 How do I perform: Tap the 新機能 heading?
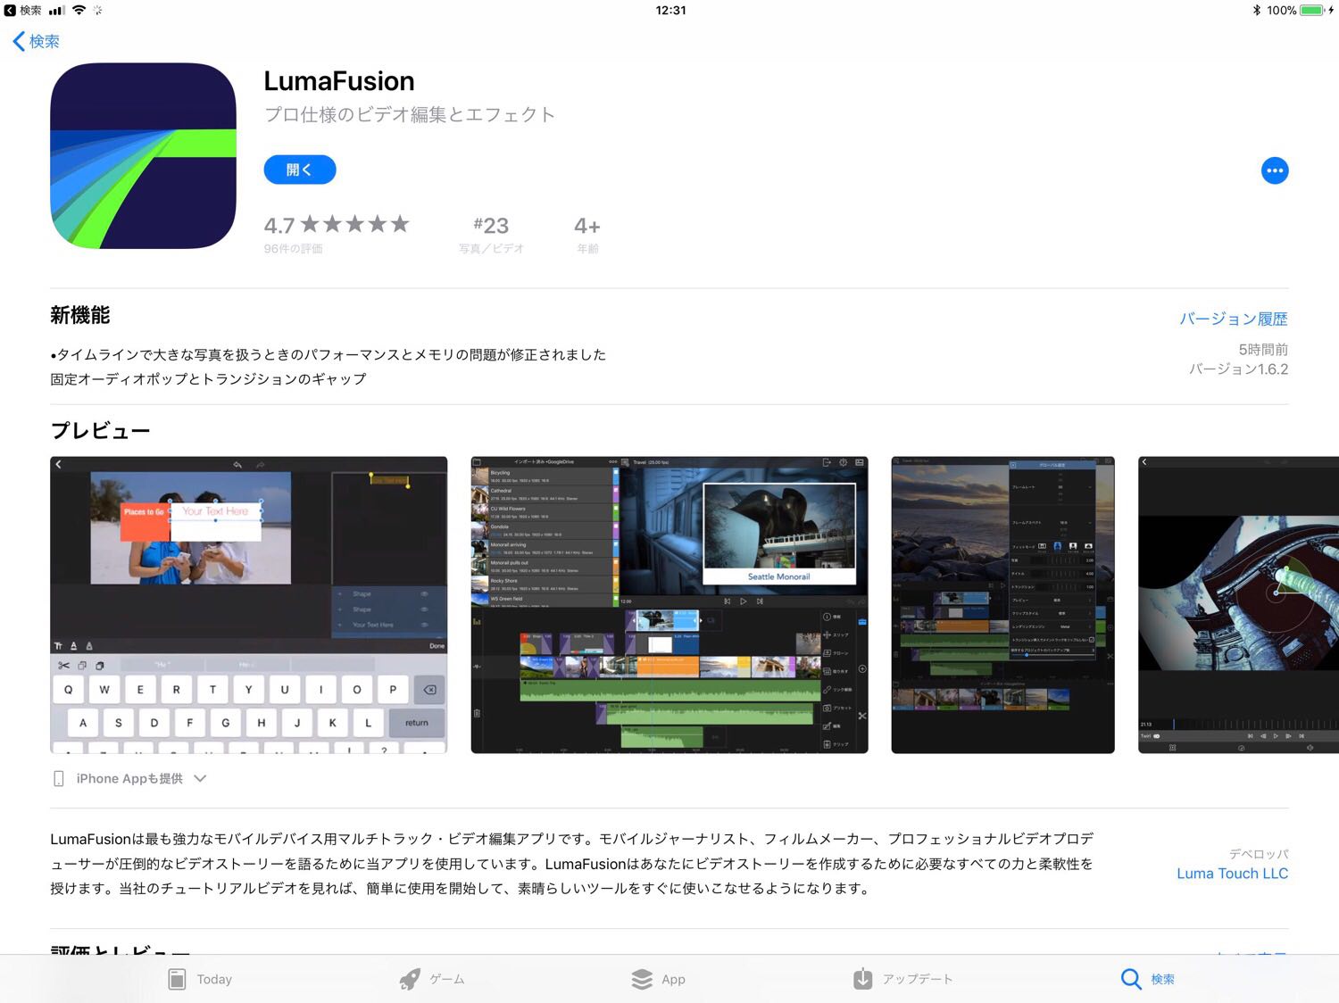[x=80, y=315]
